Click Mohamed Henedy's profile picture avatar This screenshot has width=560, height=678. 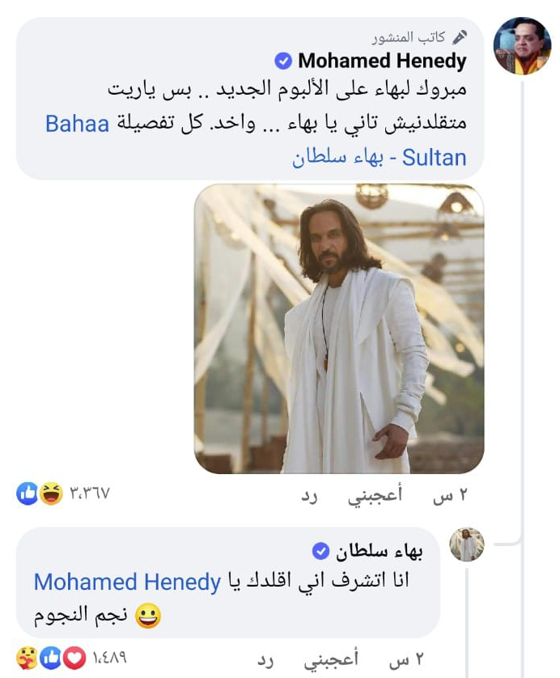coord(522,45)
